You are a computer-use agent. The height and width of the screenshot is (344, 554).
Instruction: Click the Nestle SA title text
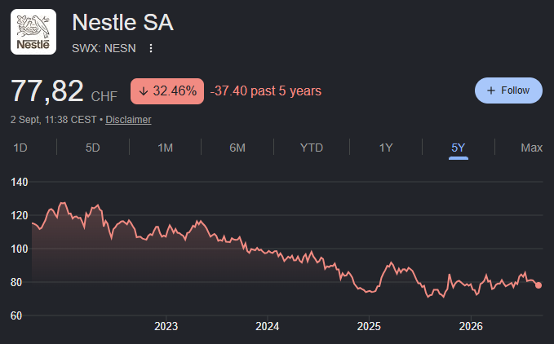pyautogui.click(x=122, y=23)
